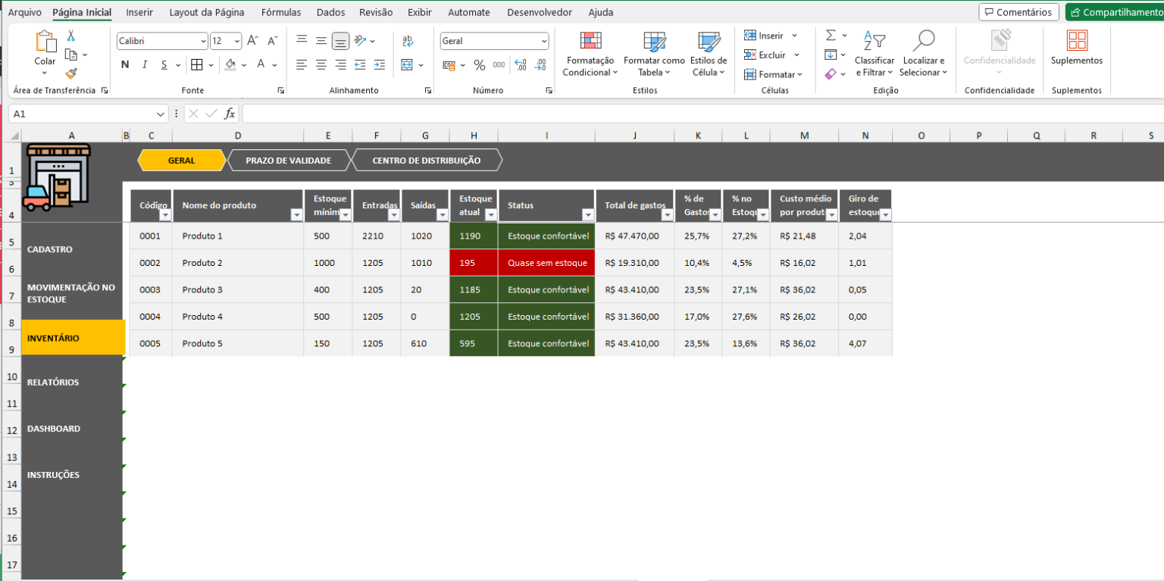Click the AutoSoma sigma icon
The image size is (1164, 581).
[x=829, y=35]
